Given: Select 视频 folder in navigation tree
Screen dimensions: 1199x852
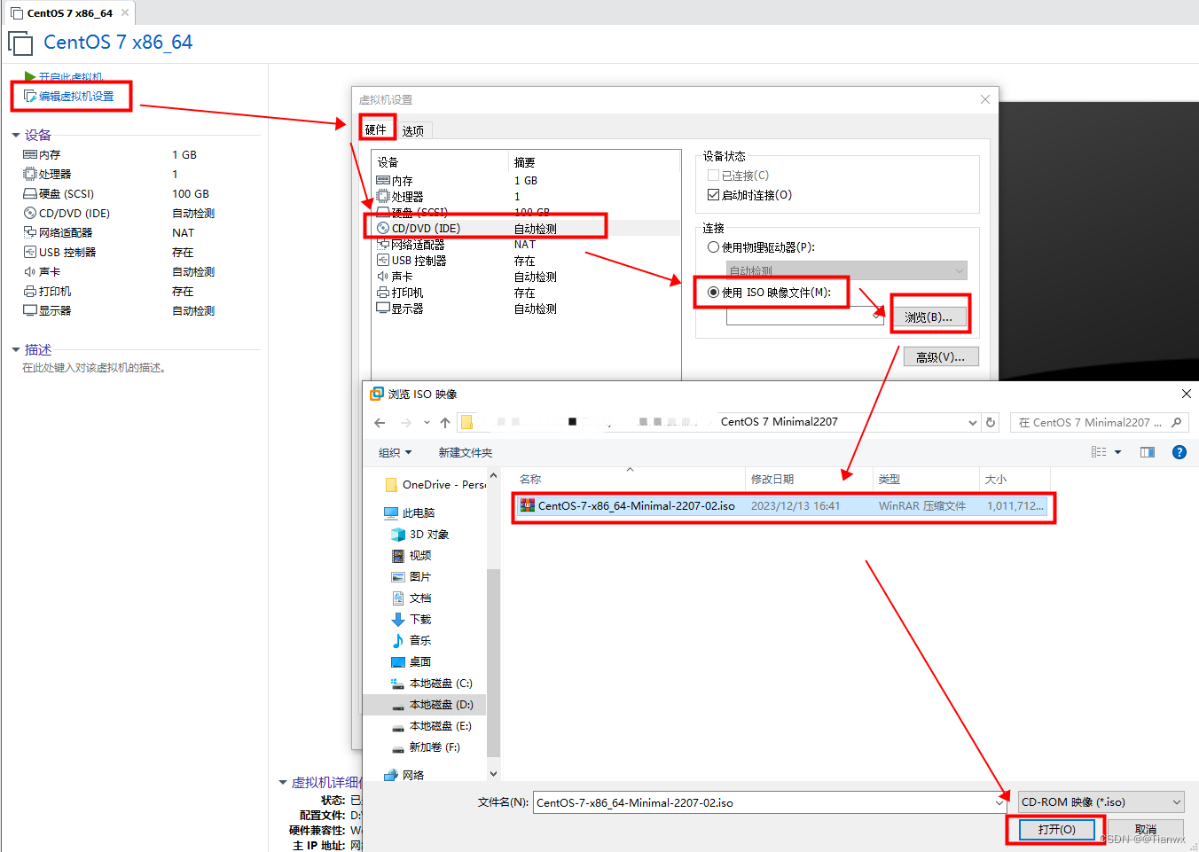Looking at the screenshot, I should pos(411,556).
